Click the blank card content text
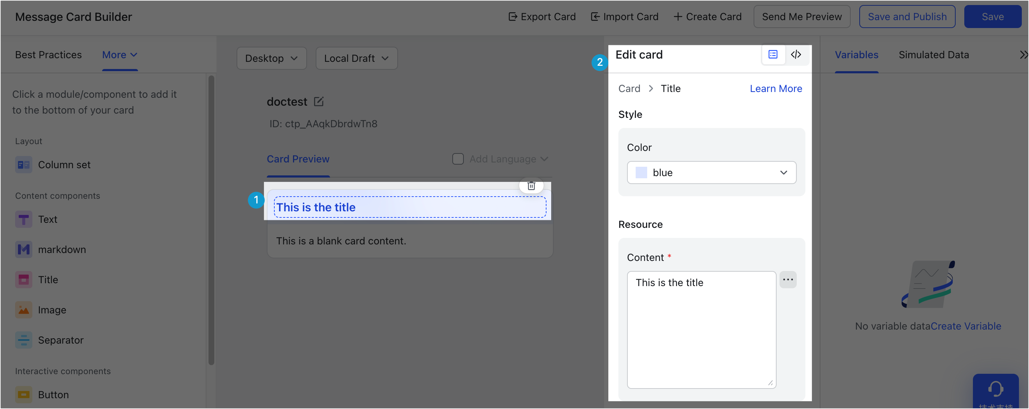 341,241
